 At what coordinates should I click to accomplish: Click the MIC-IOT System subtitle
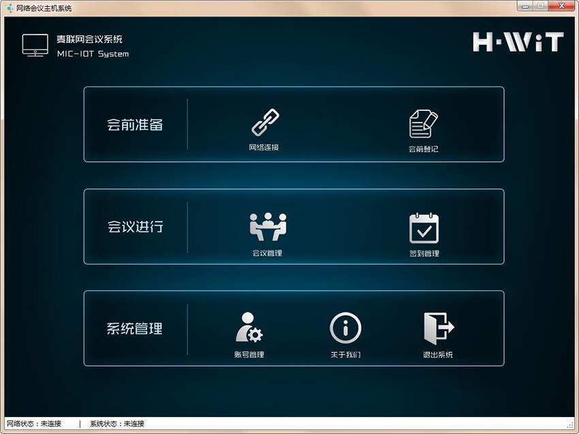click(93, 54)
